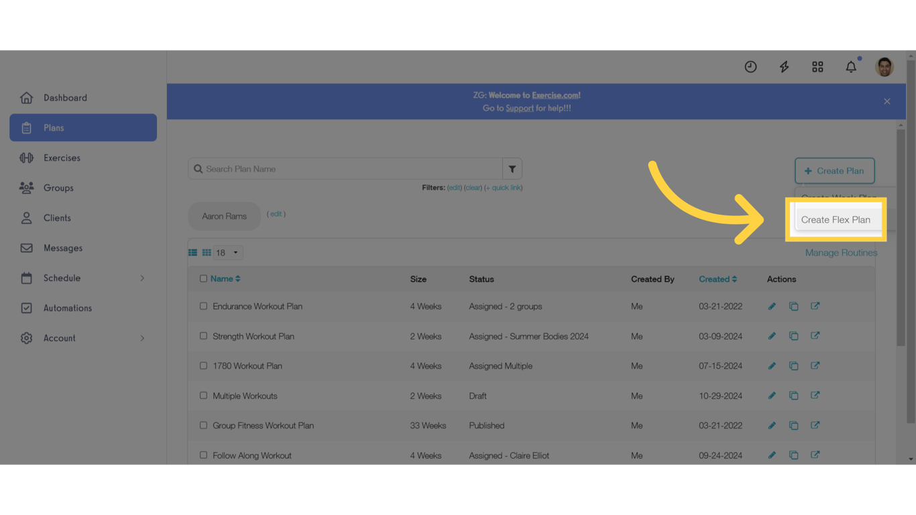Edit the Strength Workout Plan

(x=772, y=336)
